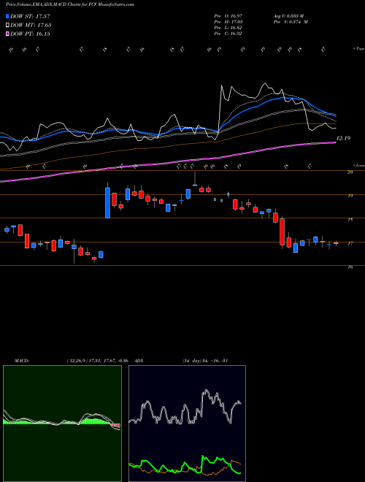Click the price axis label 20
The height and width of the screenshot is (482, 365).
(x=350, y=172)
